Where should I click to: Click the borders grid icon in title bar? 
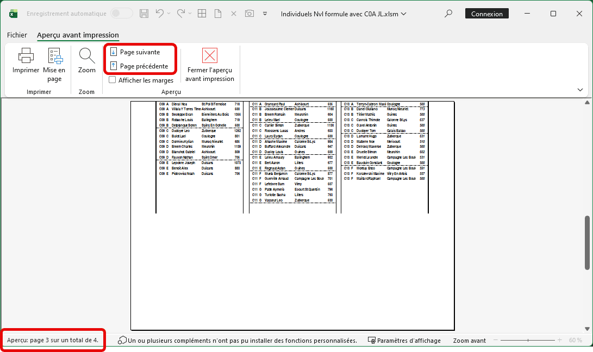tap(202, 14)
